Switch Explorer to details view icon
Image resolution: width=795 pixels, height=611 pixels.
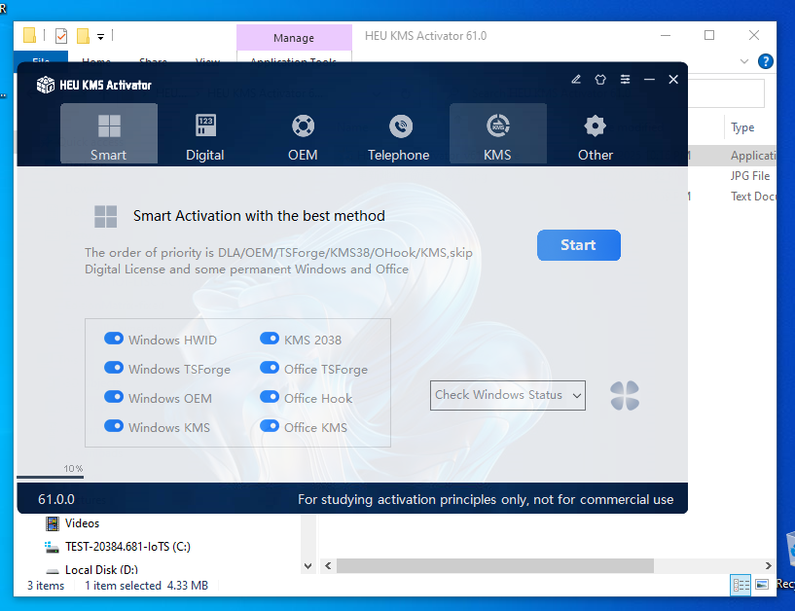tap(741, 585)
